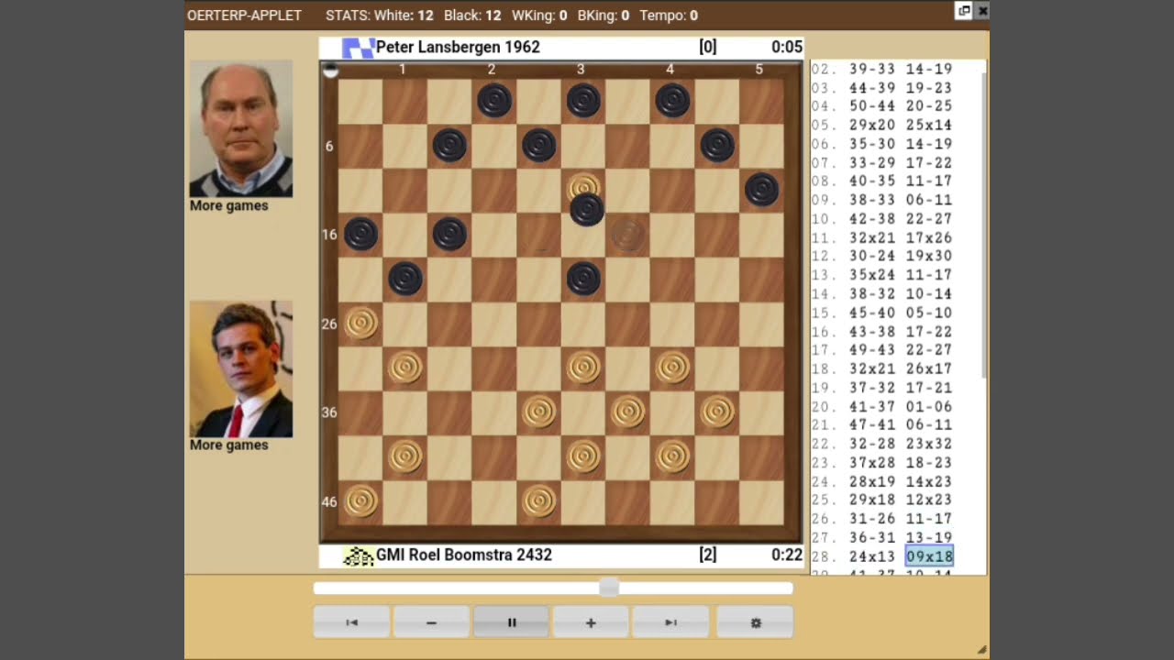Jump to last move with the skip-forward button
The image size is (1174, 660).
click(670, 622)
